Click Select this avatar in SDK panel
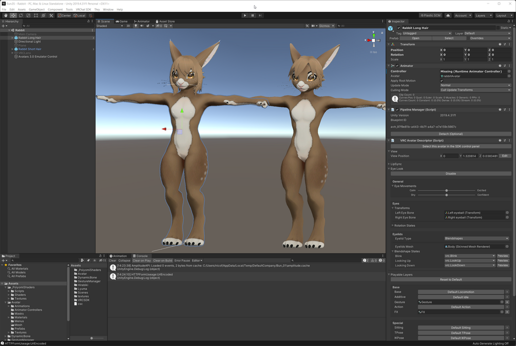516x346 pixels. [x=451, y=146]
